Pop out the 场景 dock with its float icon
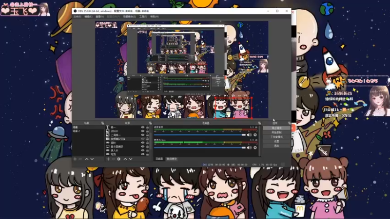390x219 pixels. [x=102, y=123]
